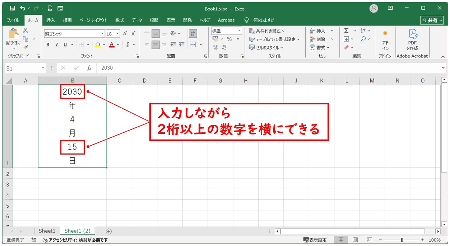Image resolution: width=450 pixels, height=246 pixels.
Task: Collapse the ribbon with the chevron
Action: click(x=443, y=56)
